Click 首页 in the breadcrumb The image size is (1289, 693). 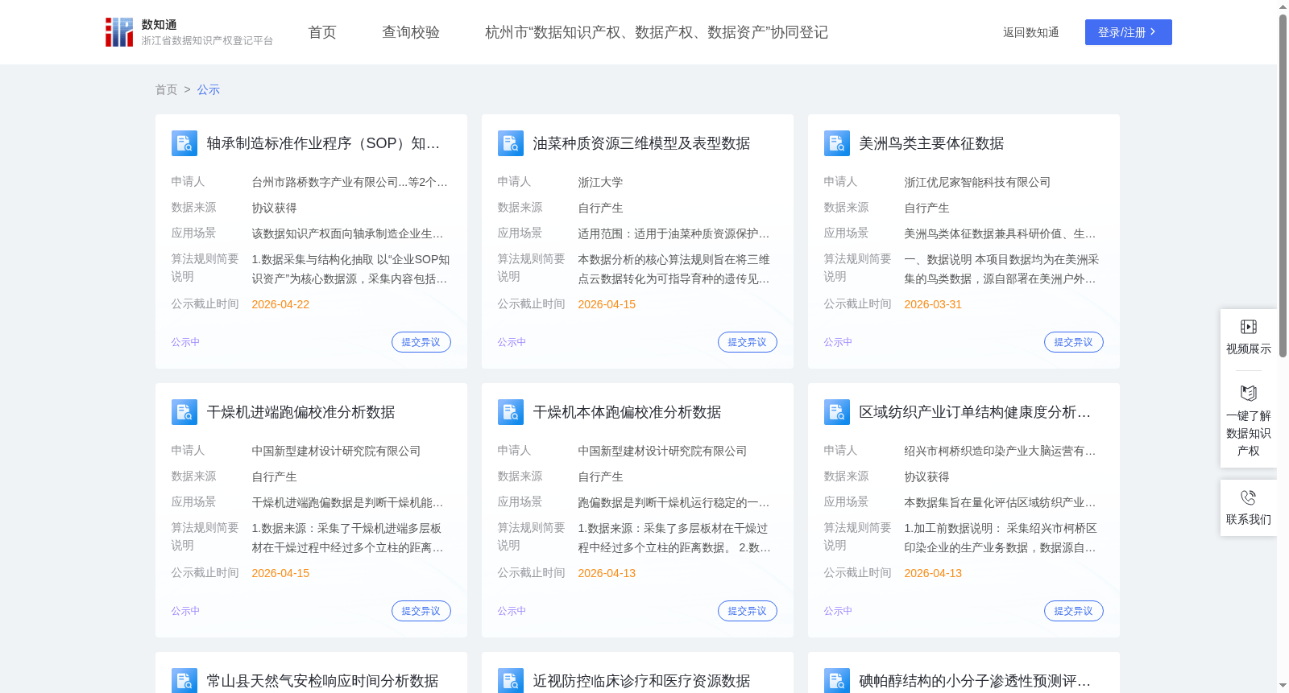(x=167, y=89)
